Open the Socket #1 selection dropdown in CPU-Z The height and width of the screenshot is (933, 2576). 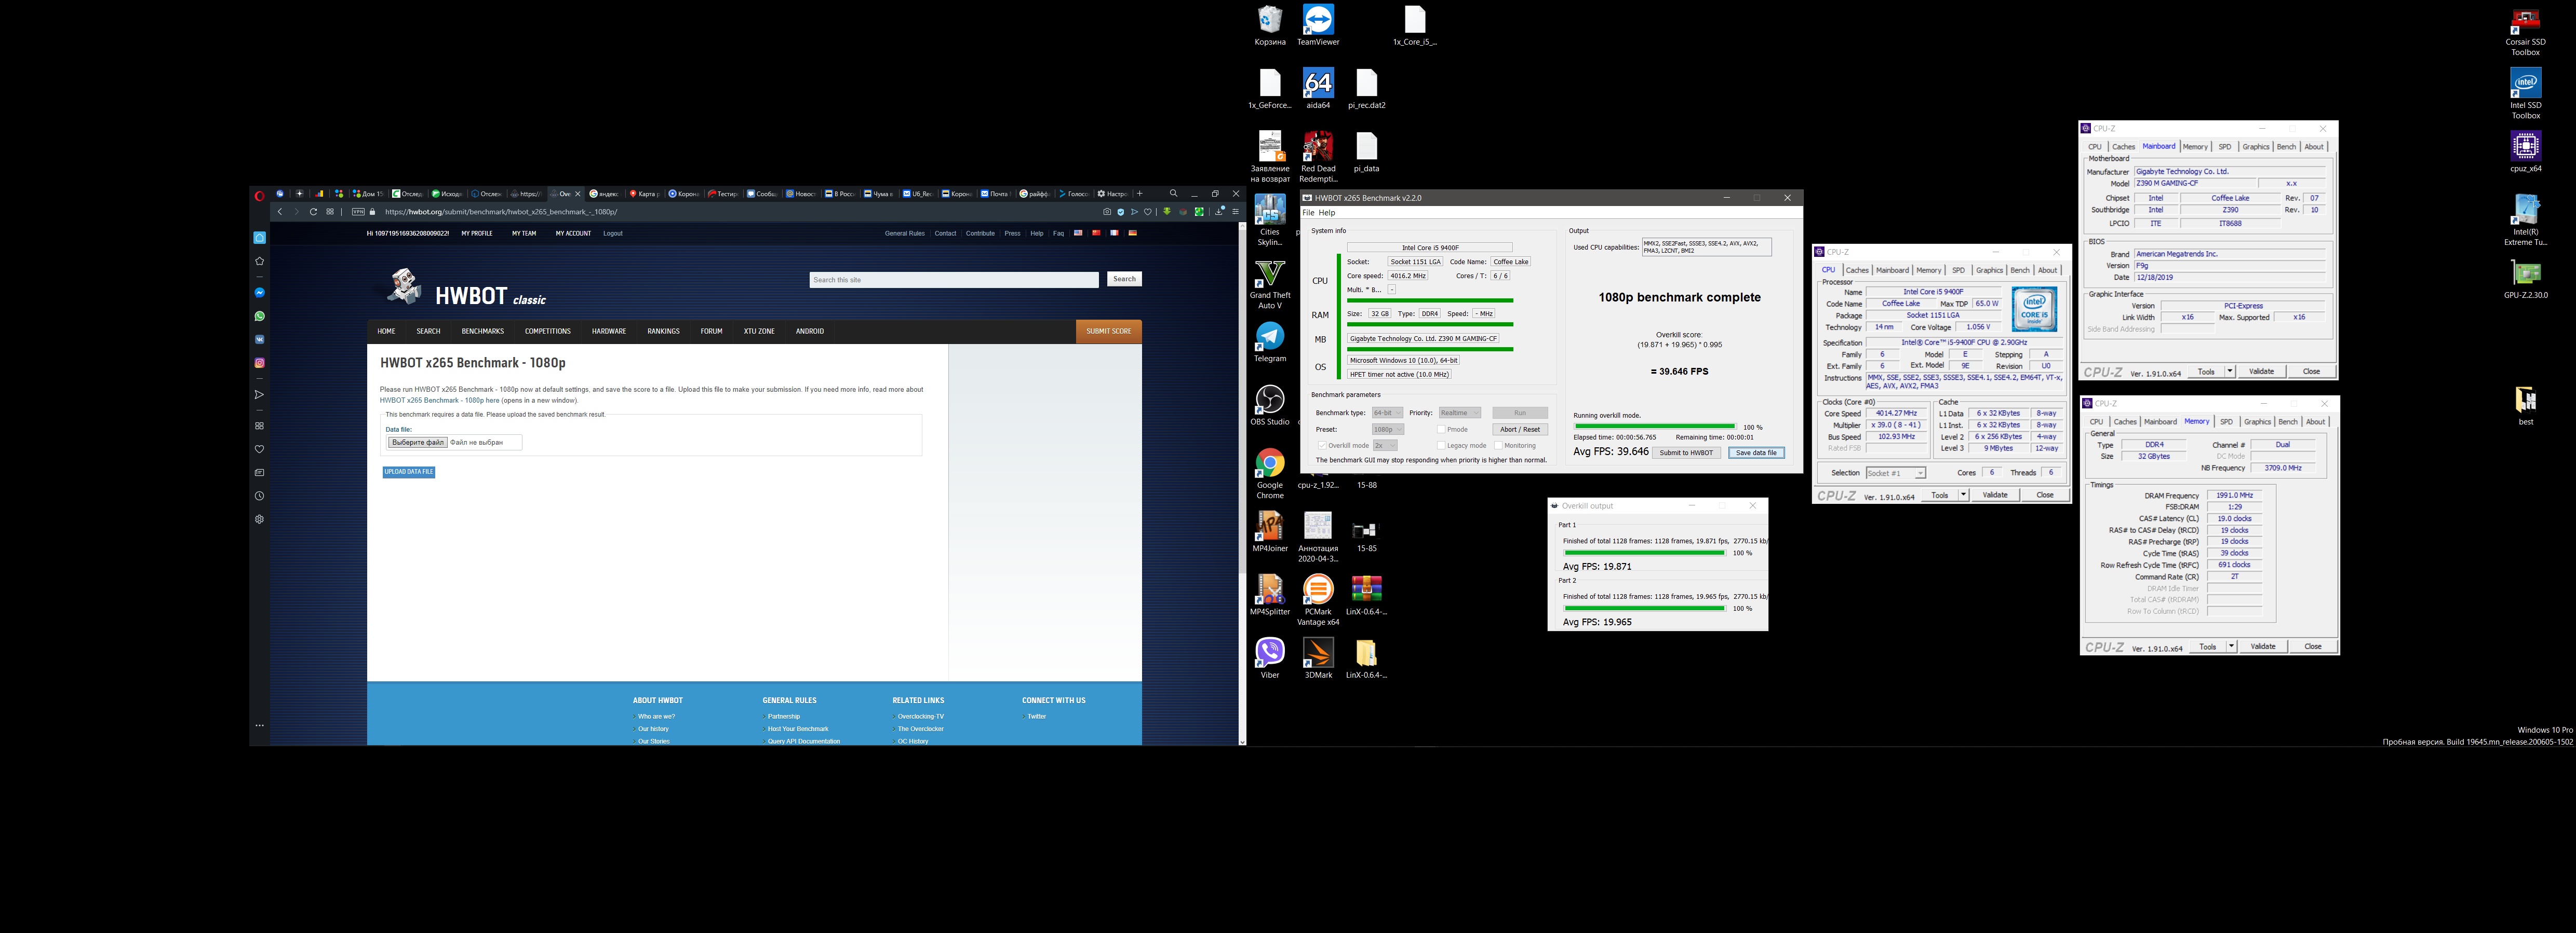point(1895,473)
